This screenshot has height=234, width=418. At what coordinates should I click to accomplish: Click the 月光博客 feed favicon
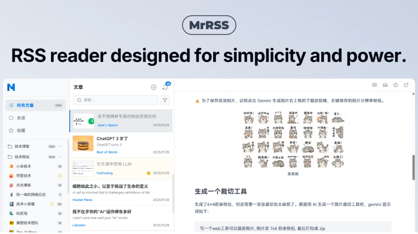11,186
